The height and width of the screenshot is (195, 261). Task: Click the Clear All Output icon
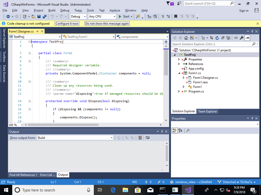(140, 137)
